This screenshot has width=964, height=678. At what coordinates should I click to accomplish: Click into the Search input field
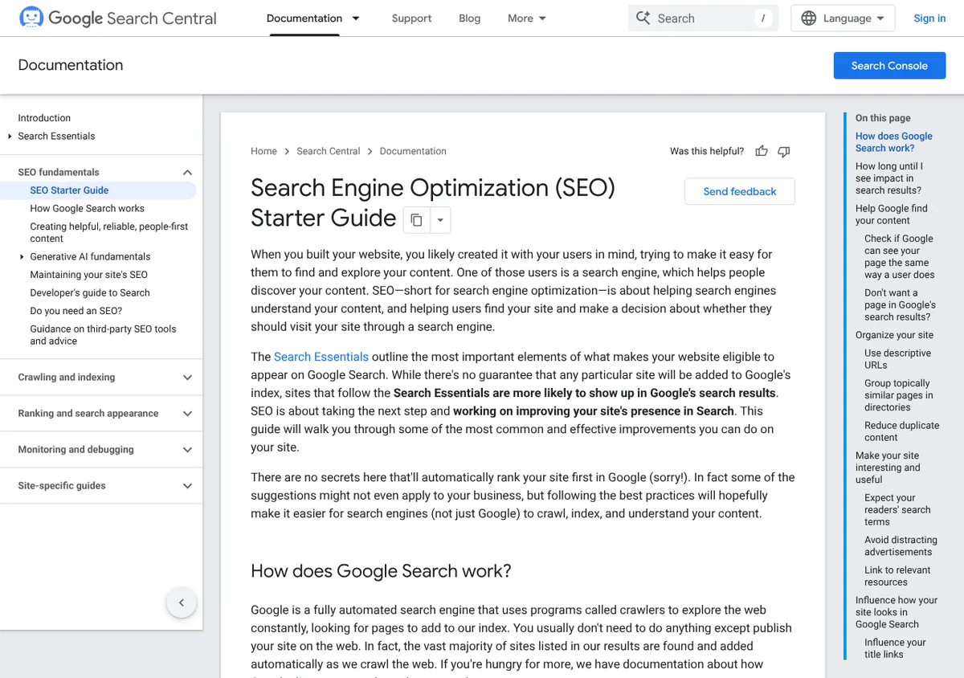[703, 18]
